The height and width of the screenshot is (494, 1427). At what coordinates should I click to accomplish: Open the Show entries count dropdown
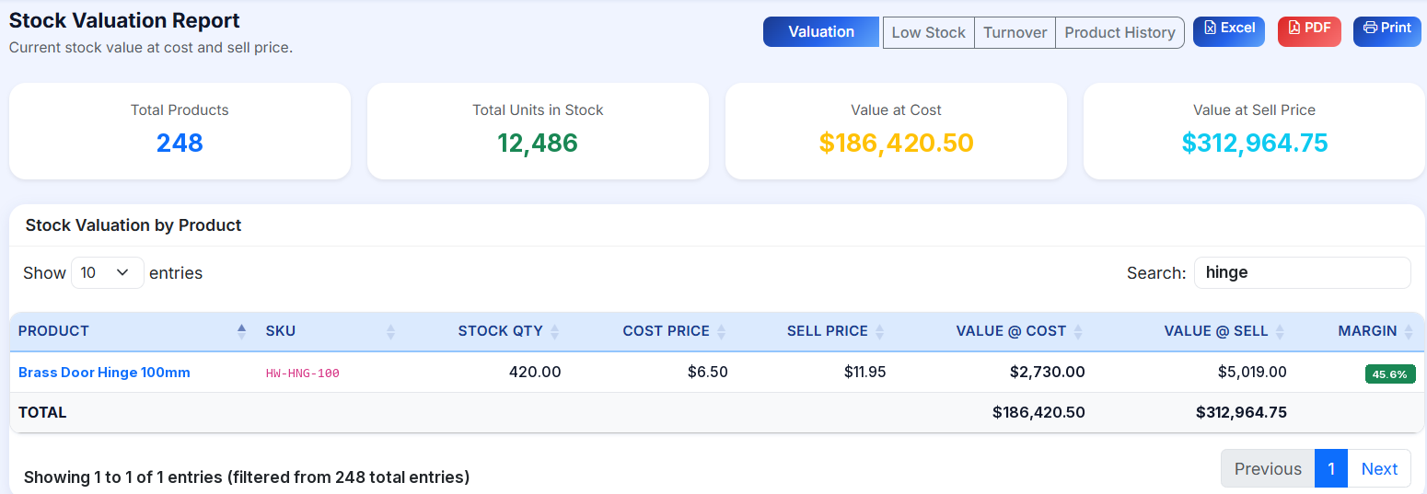pyautogui.click(x=108, y=273)
